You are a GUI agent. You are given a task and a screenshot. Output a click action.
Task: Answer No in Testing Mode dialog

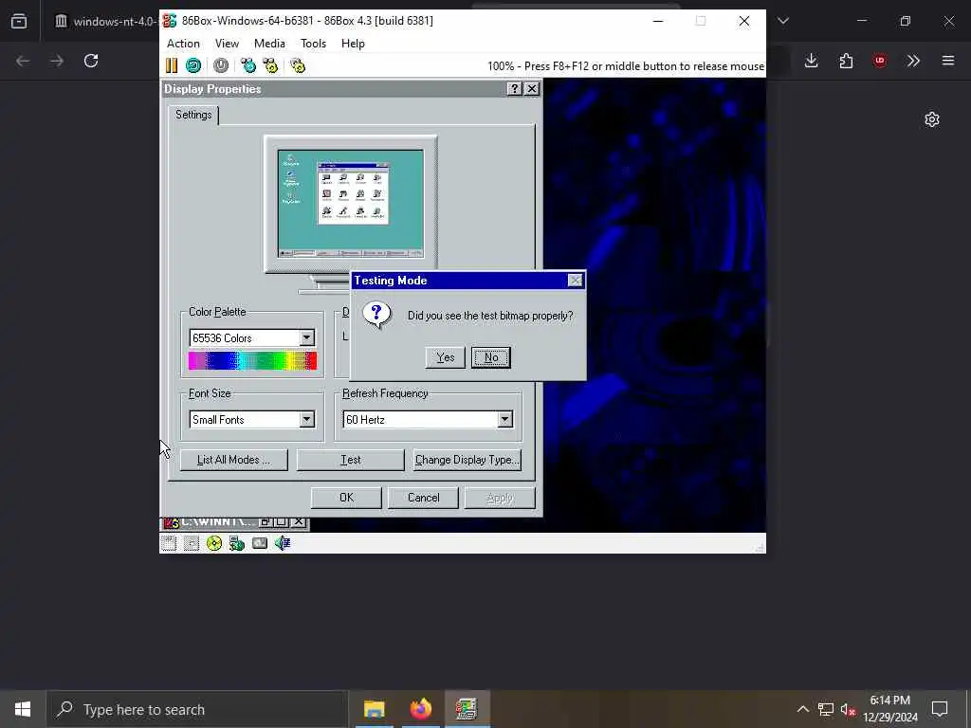[x=491, y=357]
